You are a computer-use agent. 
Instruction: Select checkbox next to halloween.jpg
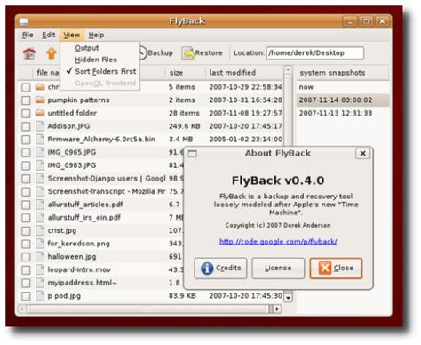(x=26, y=257)
